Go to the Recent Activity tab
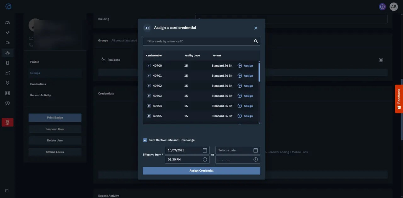 [x=41, y=95]
